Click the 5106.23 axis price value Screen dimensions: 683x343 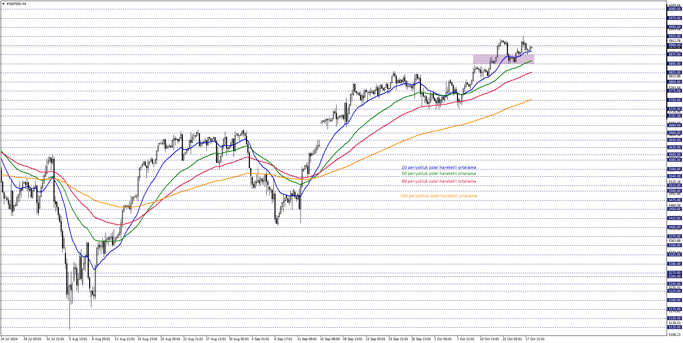674,335
